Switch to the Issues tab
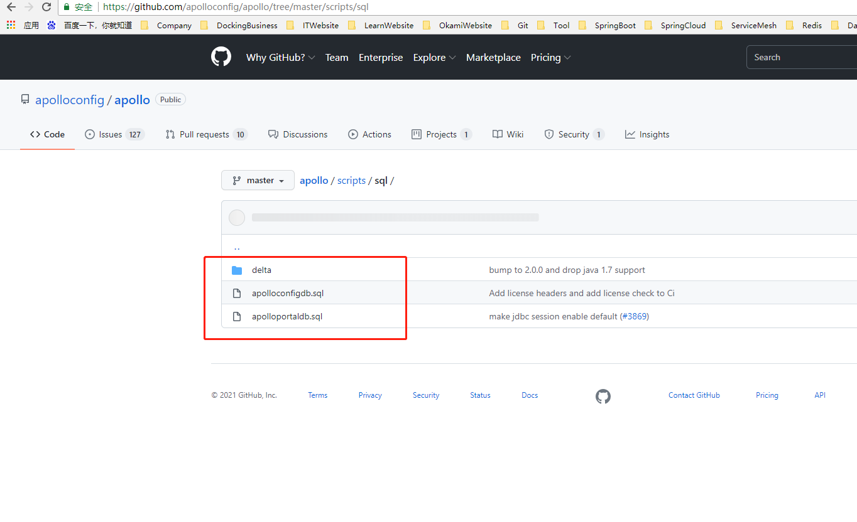The width and height of the screenshot is (857, 522). [114, 134]
